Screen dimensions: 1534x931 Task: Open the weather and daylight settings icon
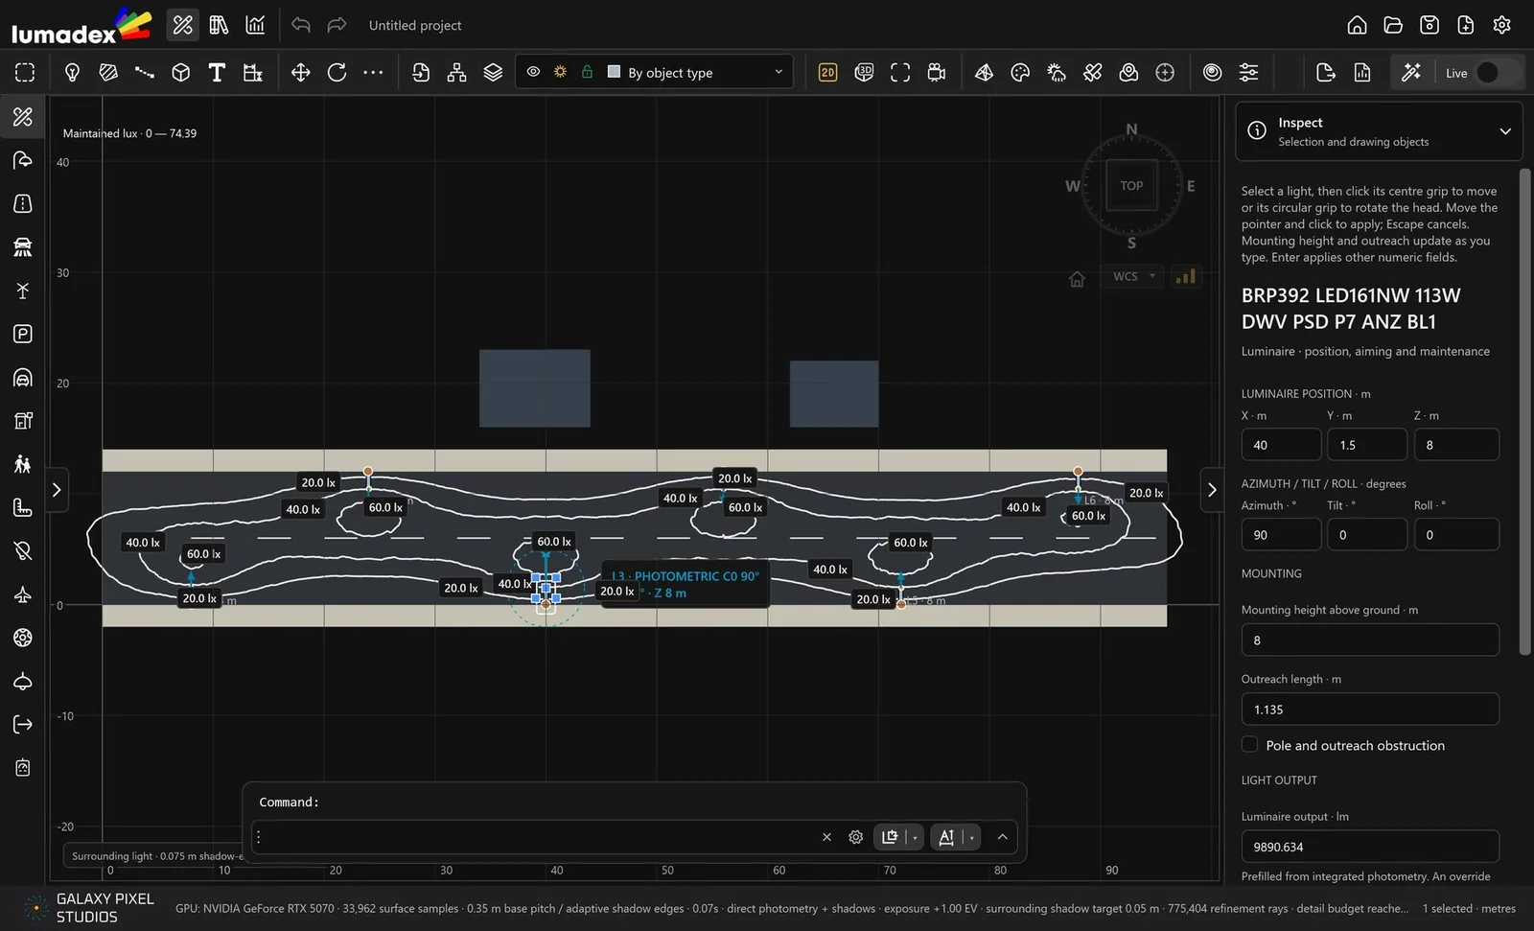[1057, 73]
